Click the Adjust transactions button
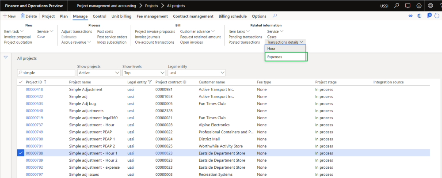The width and height of the screenshot is (442, 178). (76, 31)
